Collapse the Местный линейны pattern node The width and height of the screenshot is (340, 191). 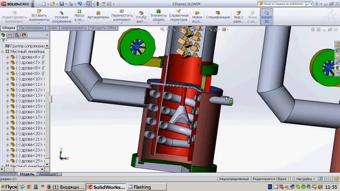pos(2,51)
